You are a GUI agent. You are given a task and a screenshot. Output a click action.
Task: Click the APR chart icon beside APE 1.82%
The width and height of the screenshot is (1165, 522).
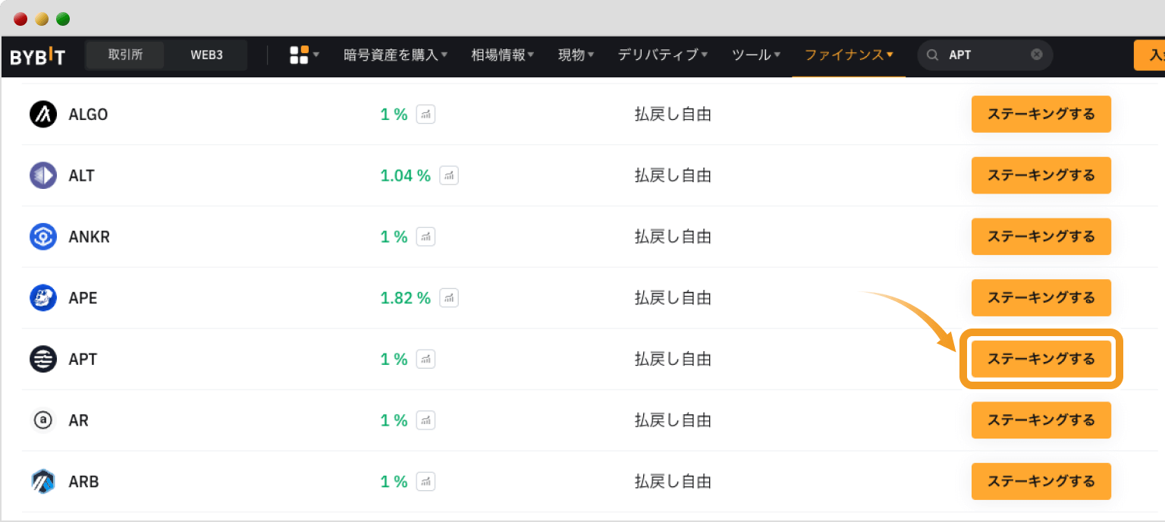point(449,298)
